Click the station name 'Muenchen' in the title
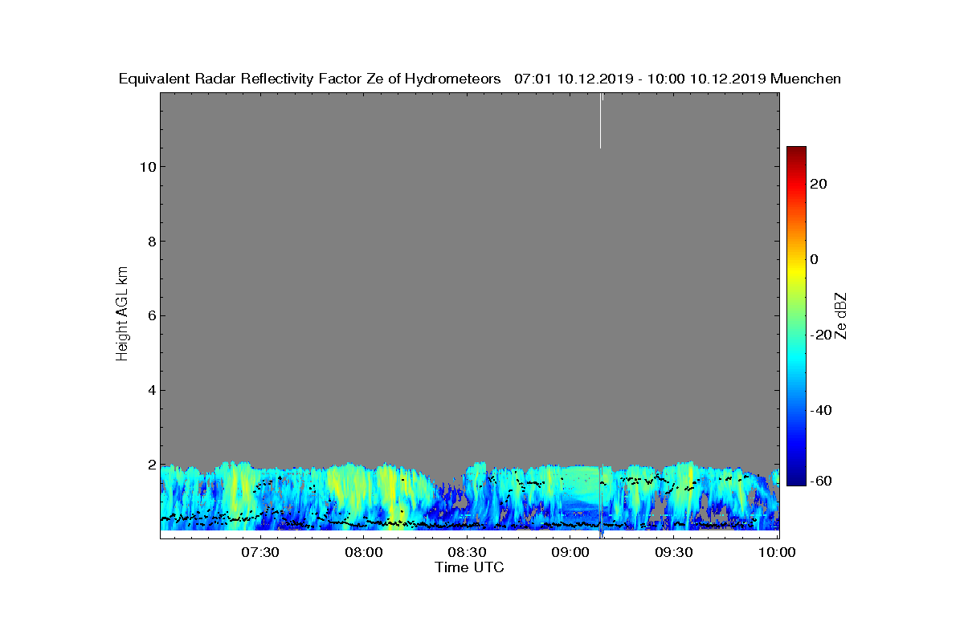The width and height of the screenshot is (964, 642). click(x=806, y=79)
